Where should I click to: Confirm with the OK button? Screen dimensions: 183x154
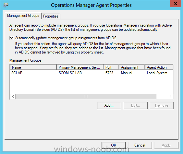(x=114, y=145)
